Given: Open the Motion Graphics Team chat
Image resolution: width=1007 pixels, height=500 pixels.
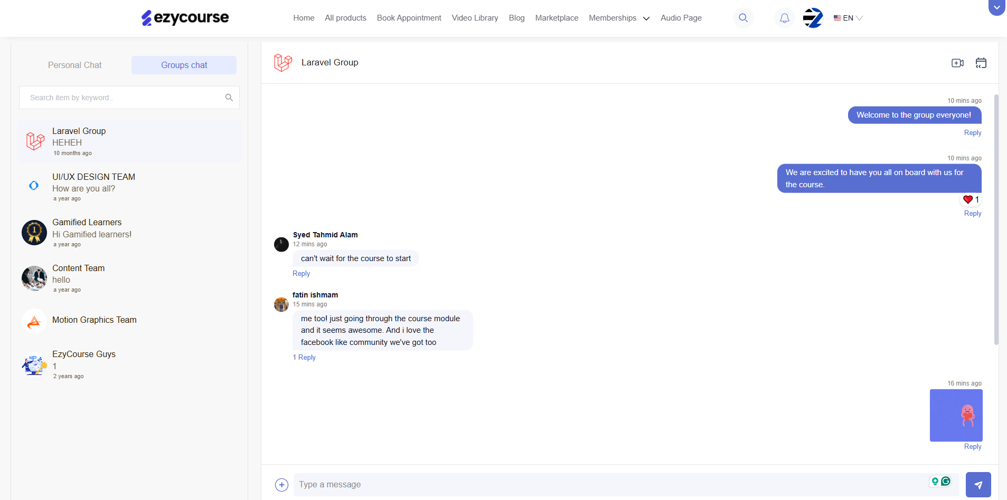Looking at the screenshot, I should [129, 321].
